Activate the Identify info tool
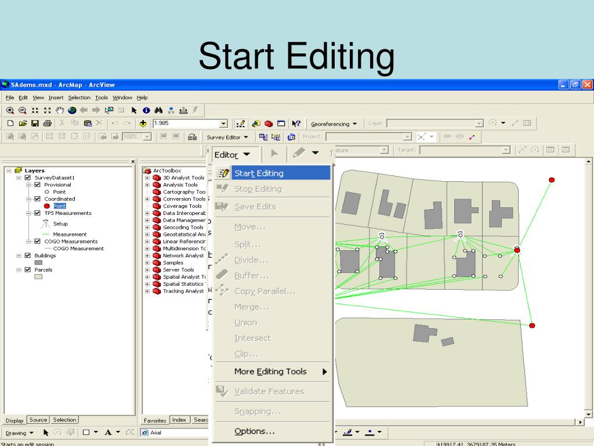The height and width of the screenshot is (446, 594). coord(146,110)
